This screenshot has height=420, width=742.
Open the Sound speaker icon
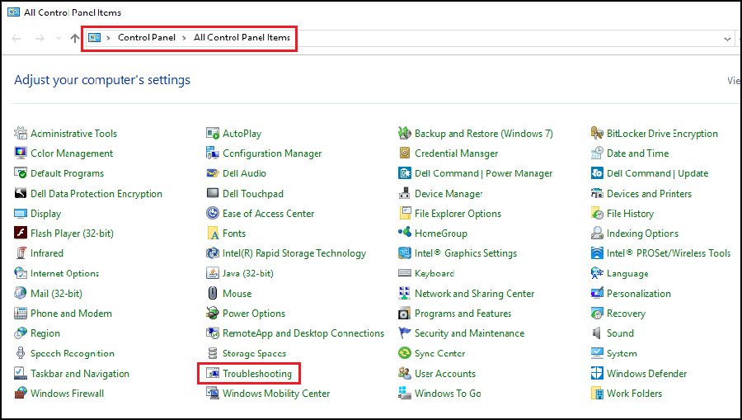pos(598,333)
